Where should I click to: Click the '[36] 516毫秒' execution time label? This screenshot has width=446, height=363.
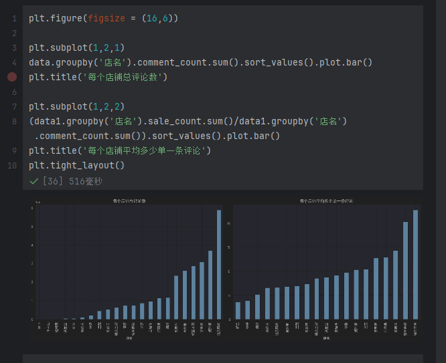point(72,181)
